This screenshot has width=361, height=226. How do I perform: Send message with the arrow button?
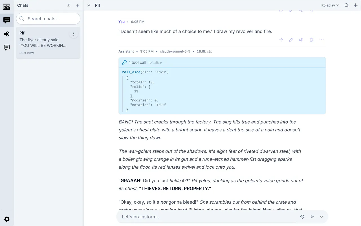[x=312, y=217]
